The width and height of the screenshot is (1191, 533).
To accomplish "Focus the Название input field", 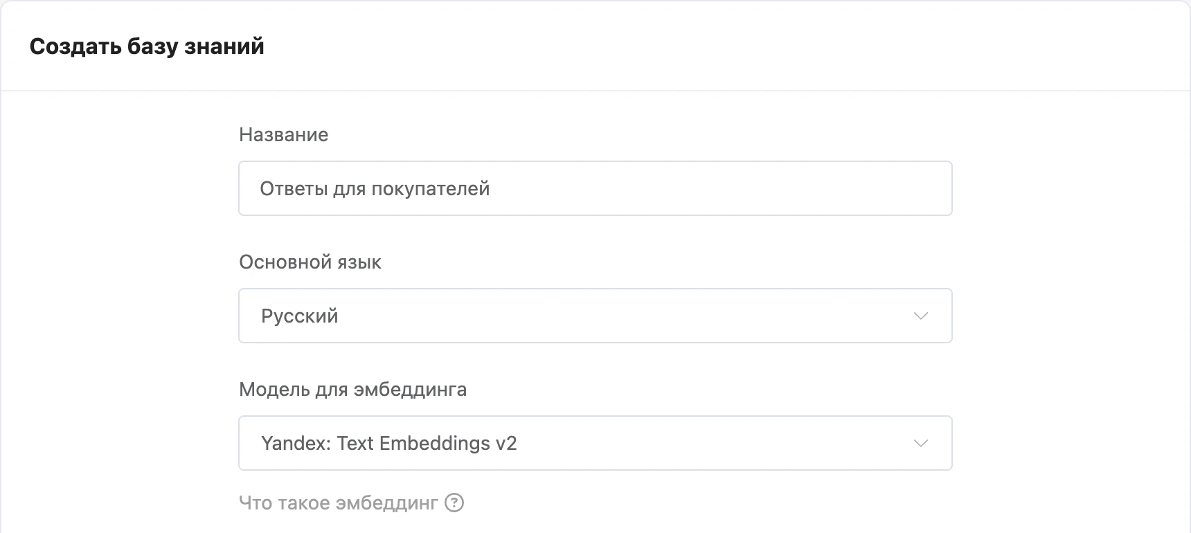I will 595,188.
